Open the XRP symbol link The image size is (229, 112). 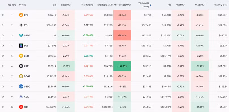pyautogui.click(x=26, y=66)
